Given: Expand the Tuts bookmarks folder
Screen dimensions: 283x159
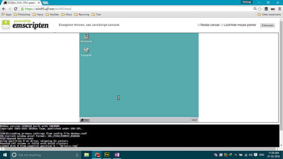Looking at the screenshot, I should click(96, 15).
